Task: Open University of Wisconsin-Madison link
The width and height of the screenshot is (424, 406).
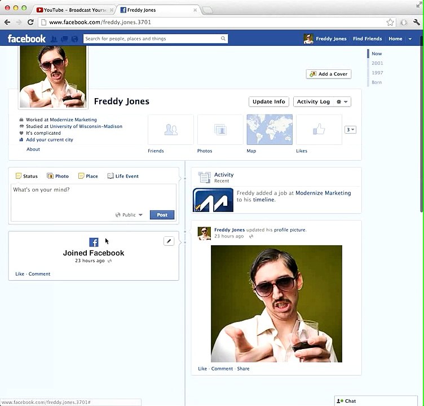Action: pos(86,126)
